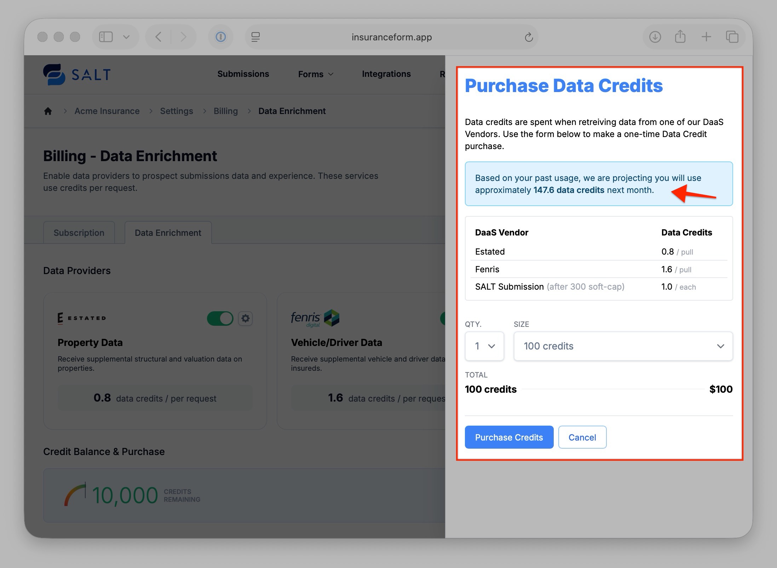
Task: Click the insuranceform.app address bar
Action: point(391,37)
